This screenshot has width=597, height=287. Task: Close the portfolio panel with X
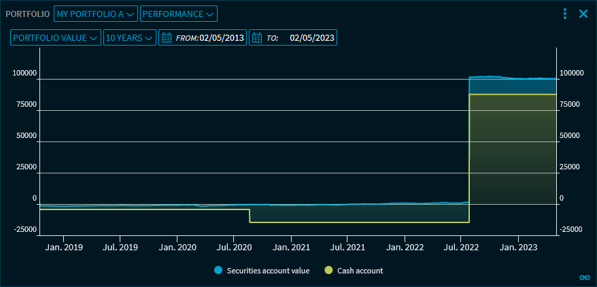[x=583, y=14]
